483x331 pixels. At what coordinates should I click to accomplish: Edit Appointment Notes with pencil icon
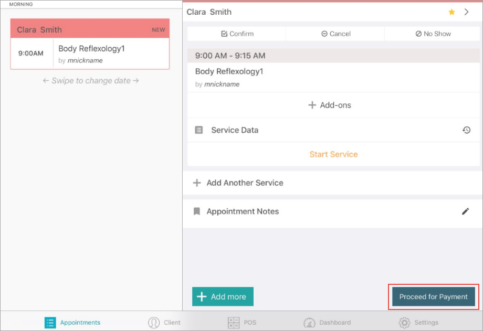click(466, 211)
